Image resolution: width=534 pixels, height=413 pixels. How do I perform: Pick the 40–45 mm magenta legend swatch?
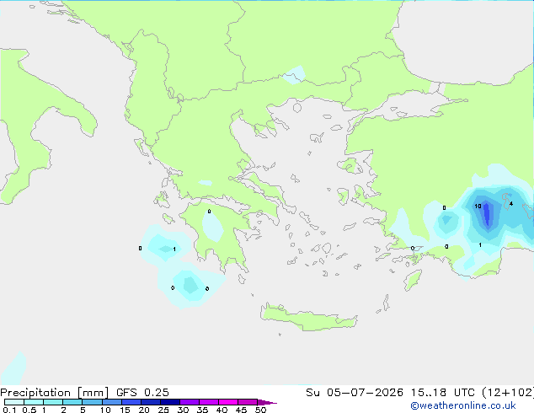228,402
